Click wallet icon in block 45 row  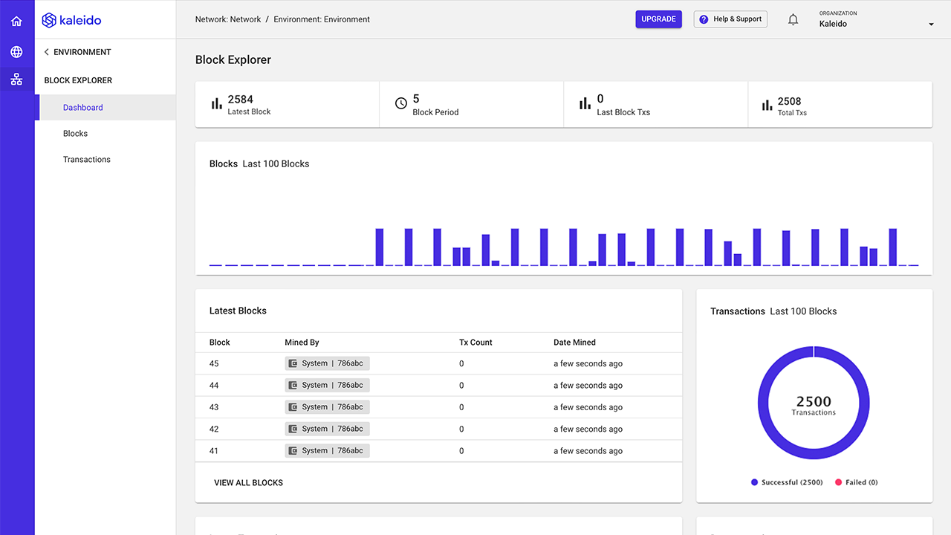tap(293, 363)
